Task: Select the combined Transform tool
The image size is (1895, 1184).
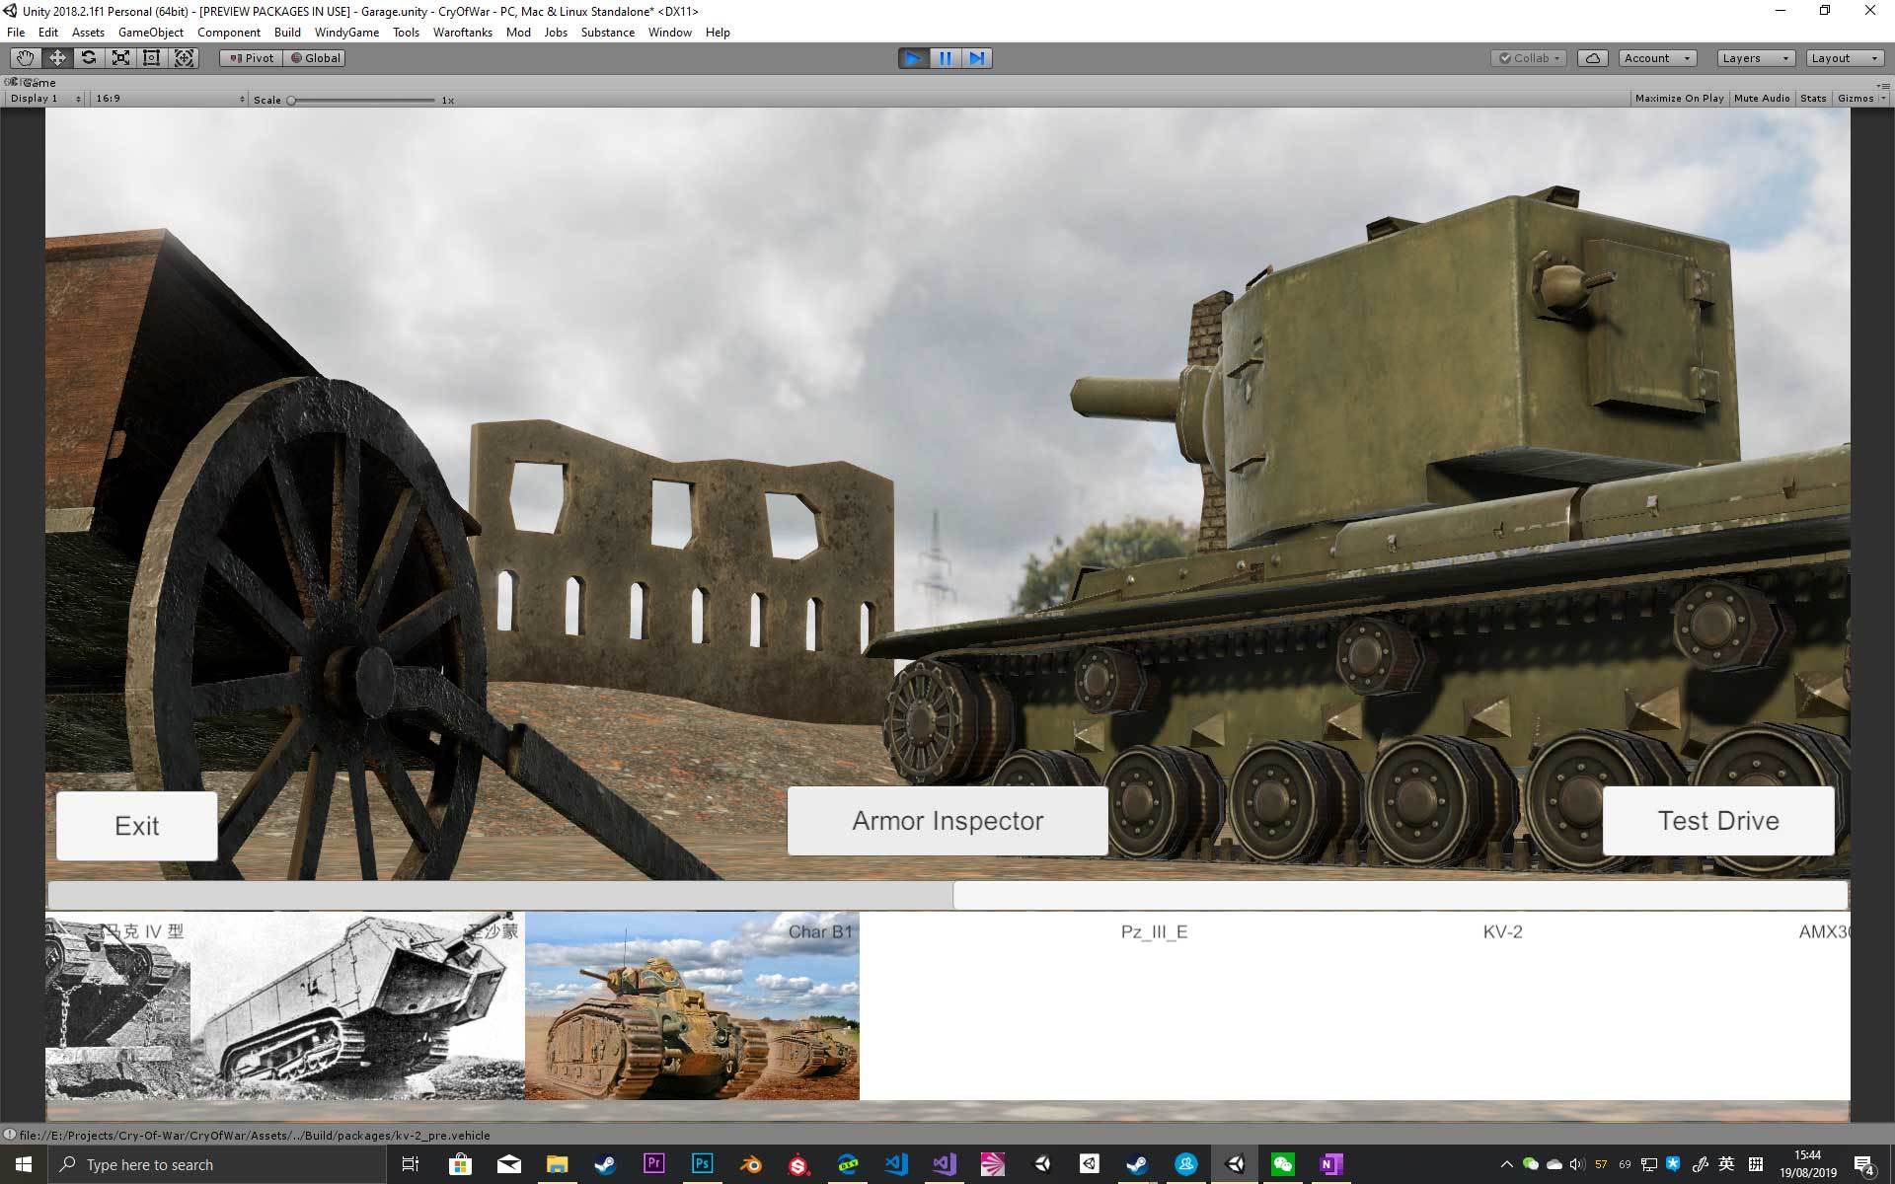Action: tap(184, 58)
